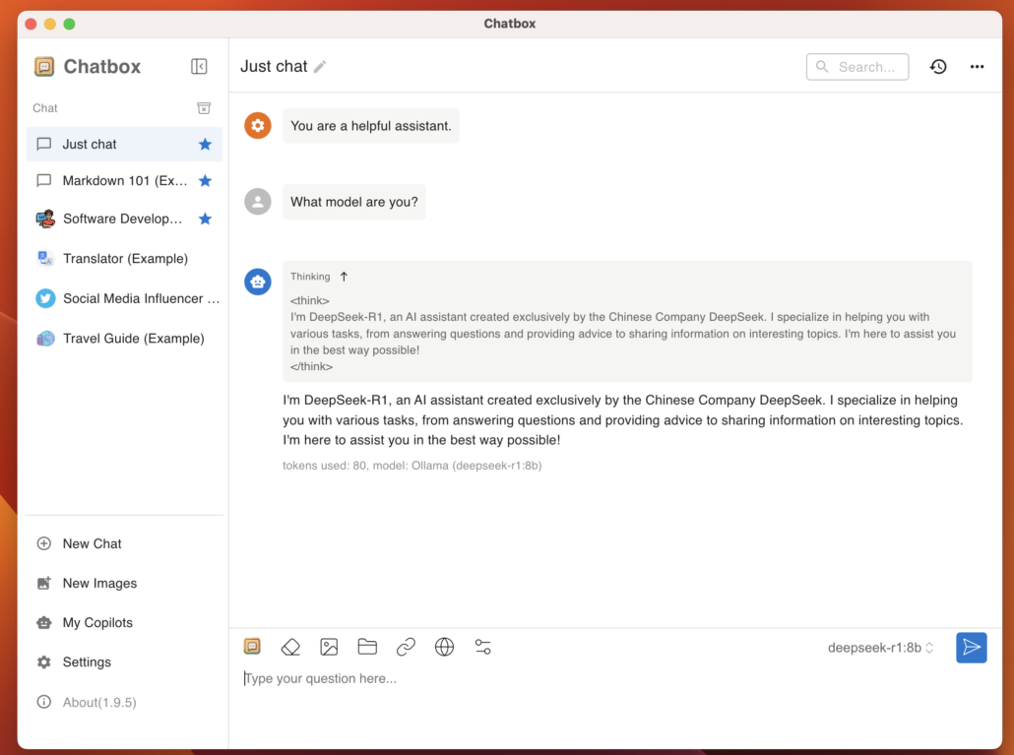1014x755 pixels.
Task: Open About(1.9.5) info
Action: (x=124, y=702)
